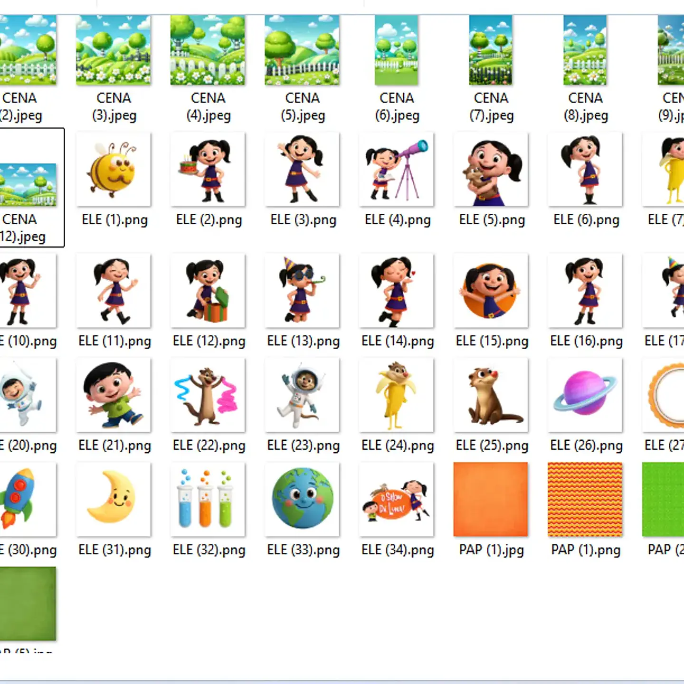Screen dimensions: 684x684
Task: Choose the girl in banana costume thumbnail
Action: point(663,170)
